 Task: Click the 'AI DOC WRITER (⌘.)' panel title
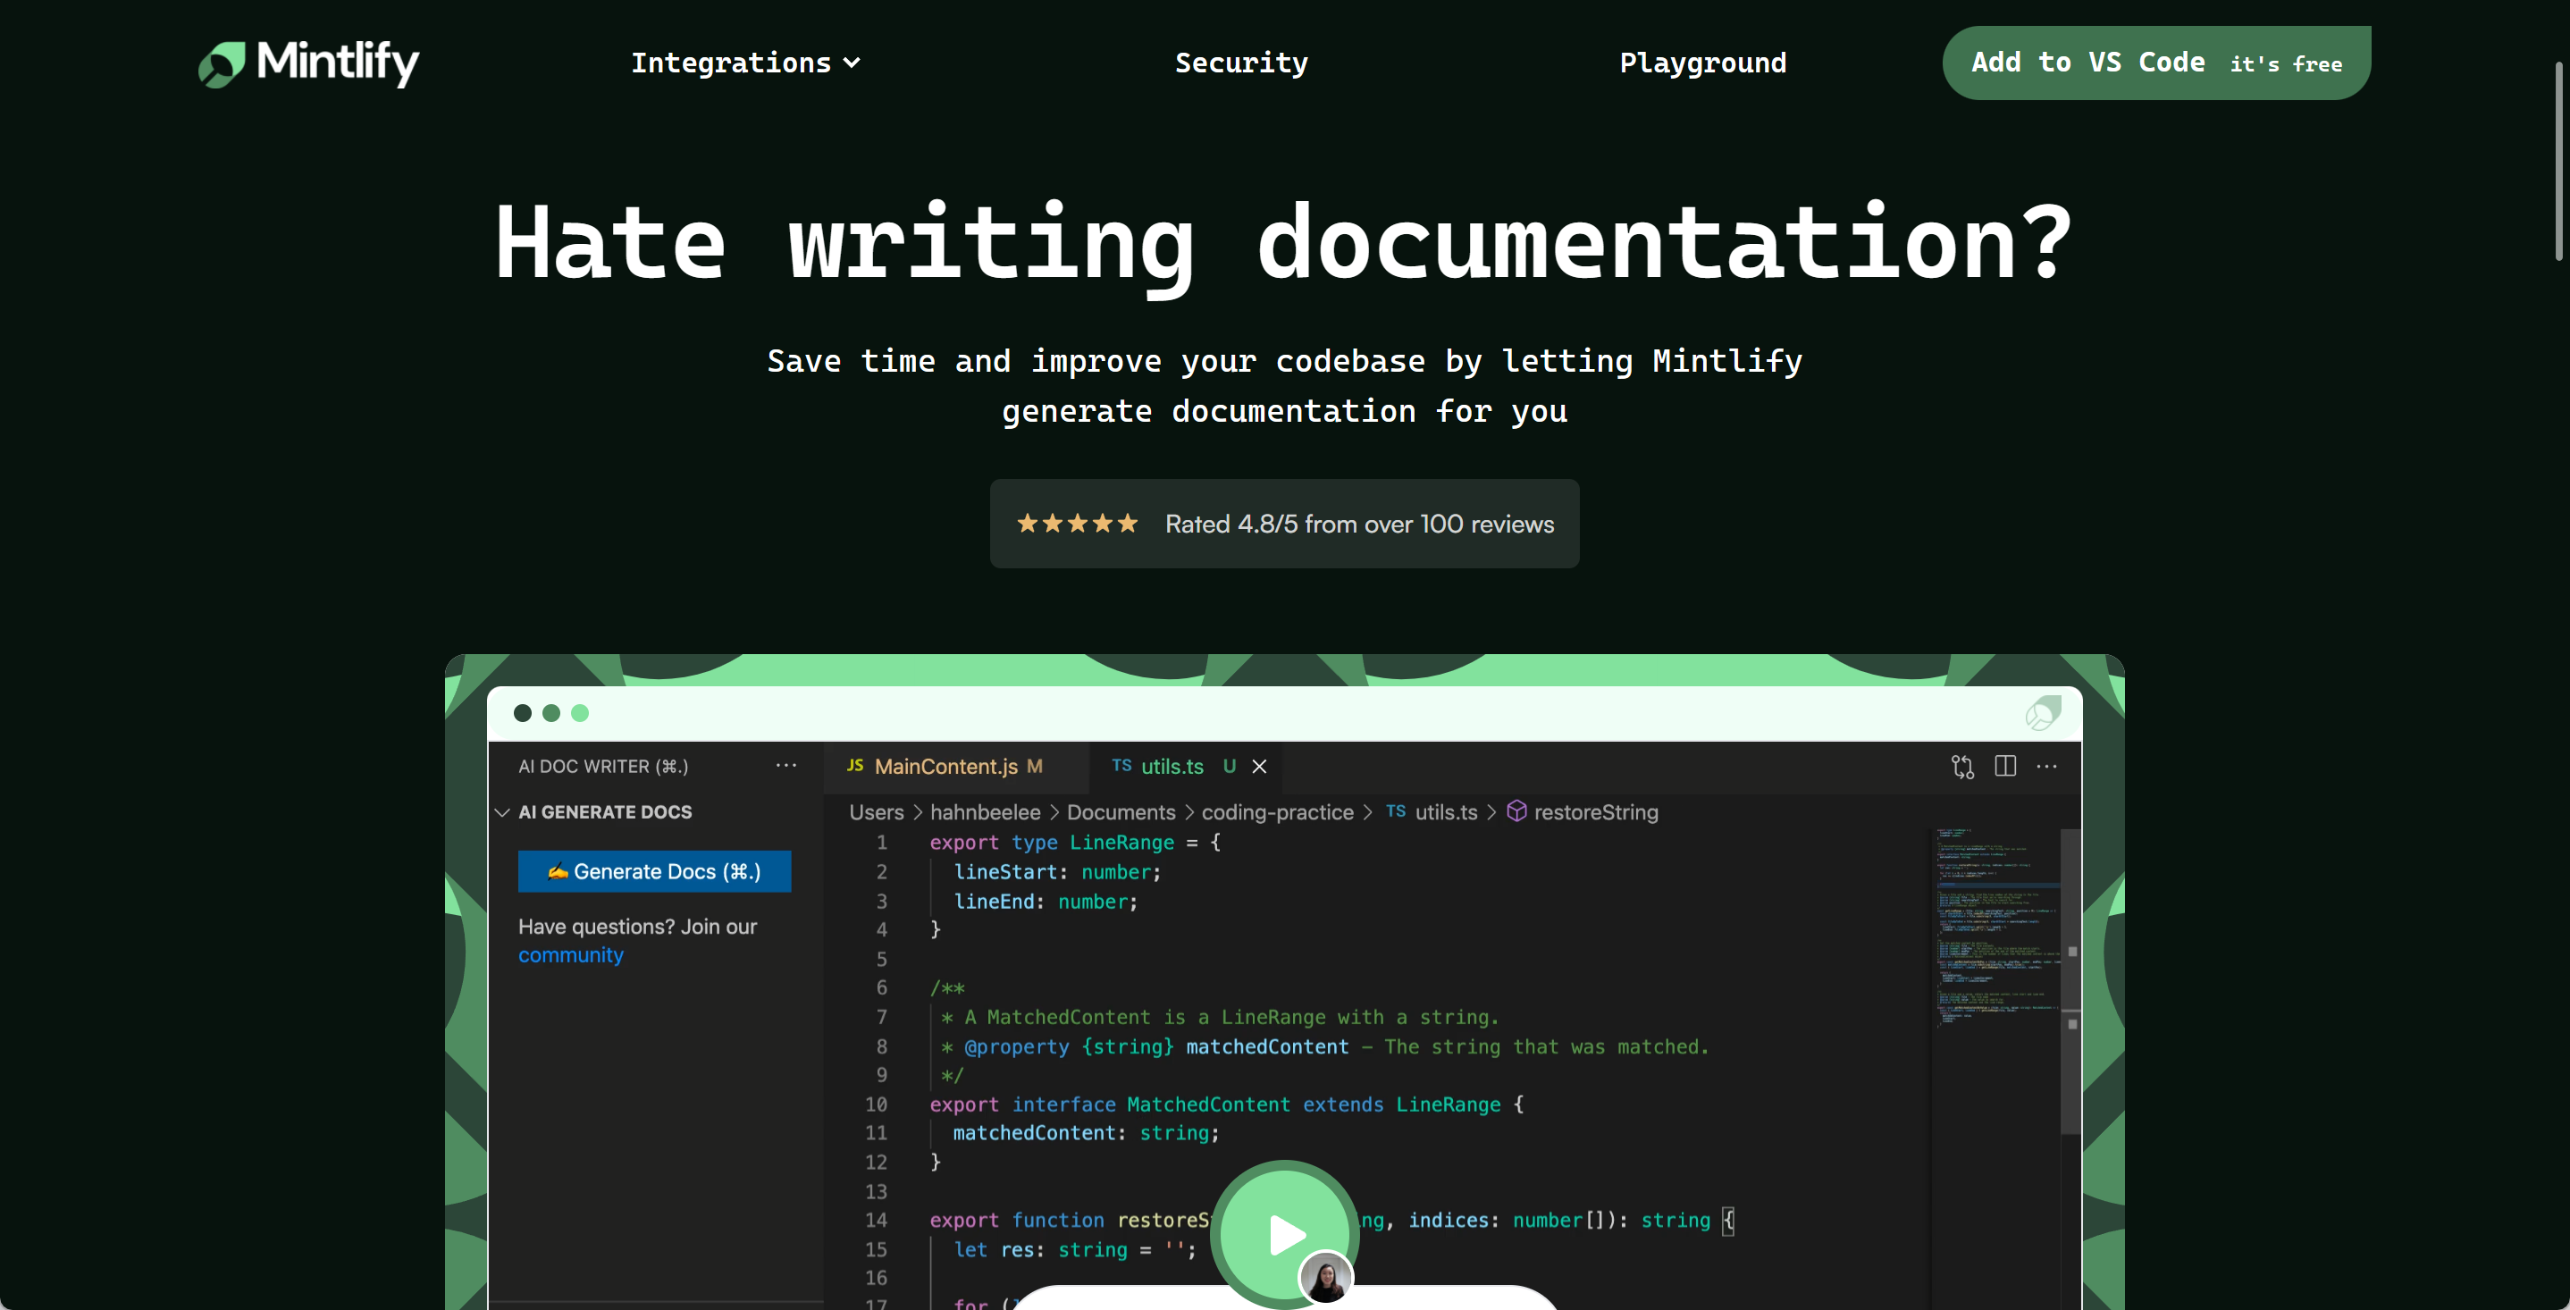602,766
